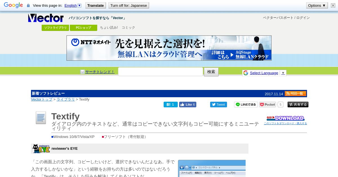
Task: Open the control panel screenshot thumbnail
Action: 212,168
